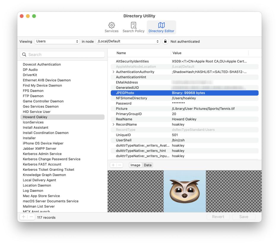
Task: Click the lock icon to authenticate
Action: click(165, 42)
